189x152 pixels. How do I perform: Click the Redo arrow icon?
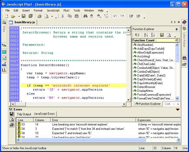[x=122, y=16]
